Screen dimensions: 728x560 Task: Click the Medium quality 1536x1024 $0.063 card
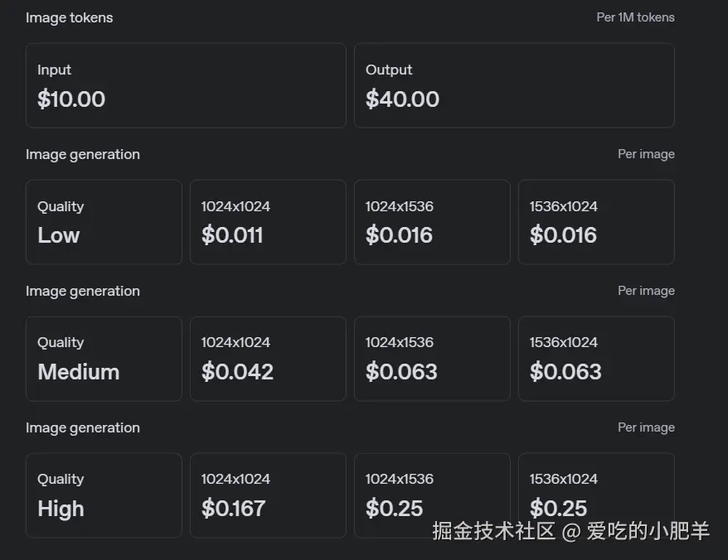point(596,359)
